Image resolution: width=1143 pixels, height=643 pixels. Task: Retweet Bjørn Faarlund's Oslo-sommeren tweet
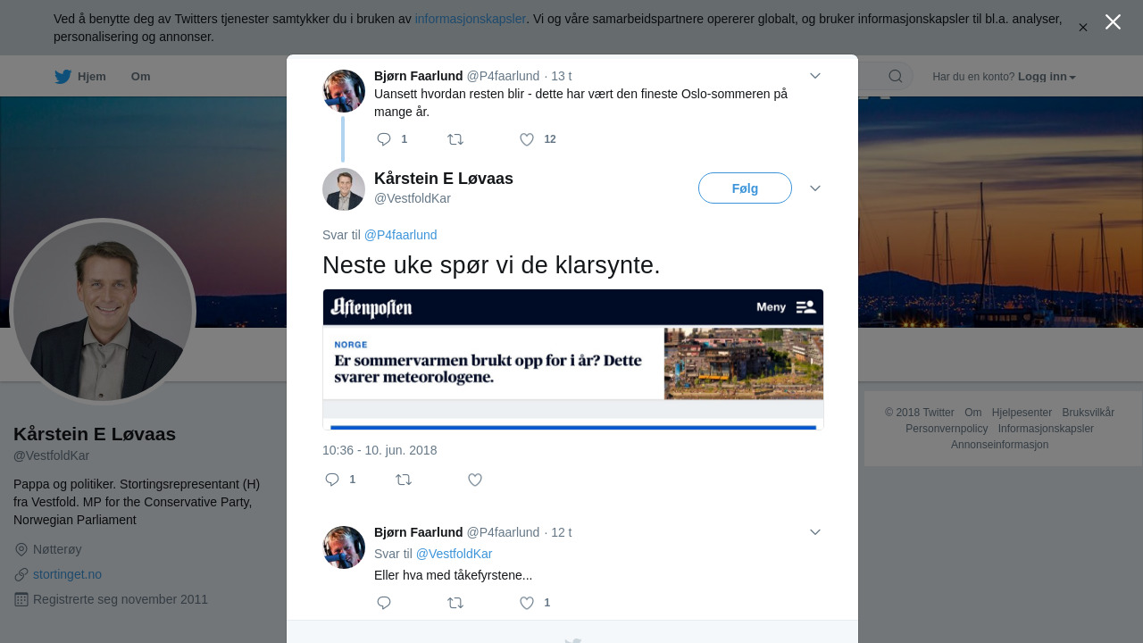point(455,139)
